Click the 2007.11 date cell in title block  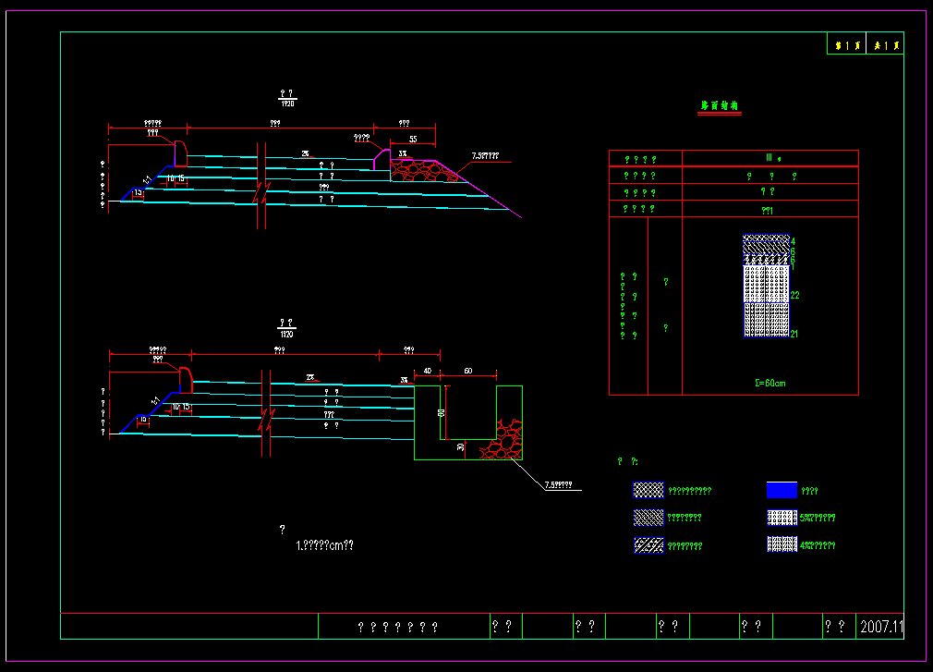click(881, 627)
